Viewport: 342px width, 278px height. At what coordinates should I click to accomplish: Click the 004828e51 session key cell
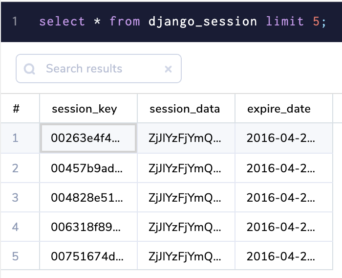pyautogui.click(x=88, y=197)
